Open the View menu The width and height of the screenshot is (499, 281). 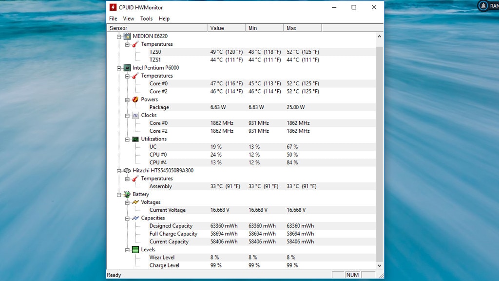point(129,19)
